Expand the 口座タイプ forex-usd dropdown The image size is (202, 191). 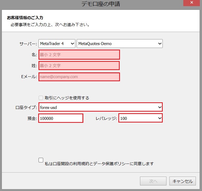[x=100, y=107]
